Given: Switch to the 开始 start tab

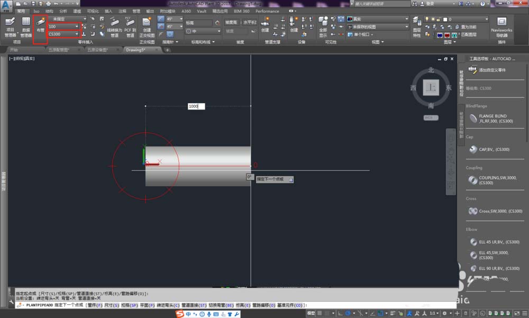Looking at the screenshot, I should (14, 50).
